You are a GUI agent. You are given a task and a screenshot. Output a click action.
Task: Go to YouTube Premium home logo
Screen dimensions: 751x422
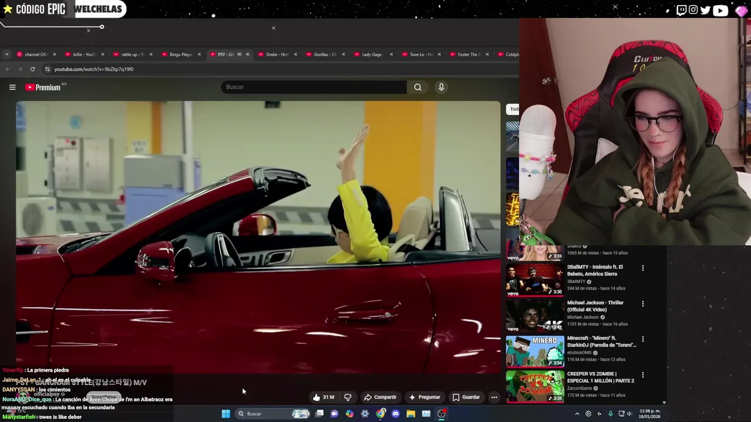pos(43,87)
